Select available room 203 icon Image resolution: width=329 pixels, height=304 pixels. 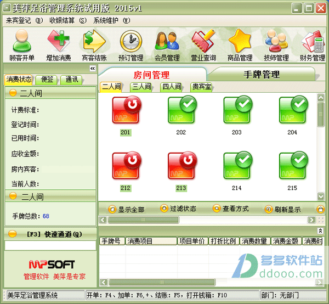pyautogui.click(x=237, y=110)
